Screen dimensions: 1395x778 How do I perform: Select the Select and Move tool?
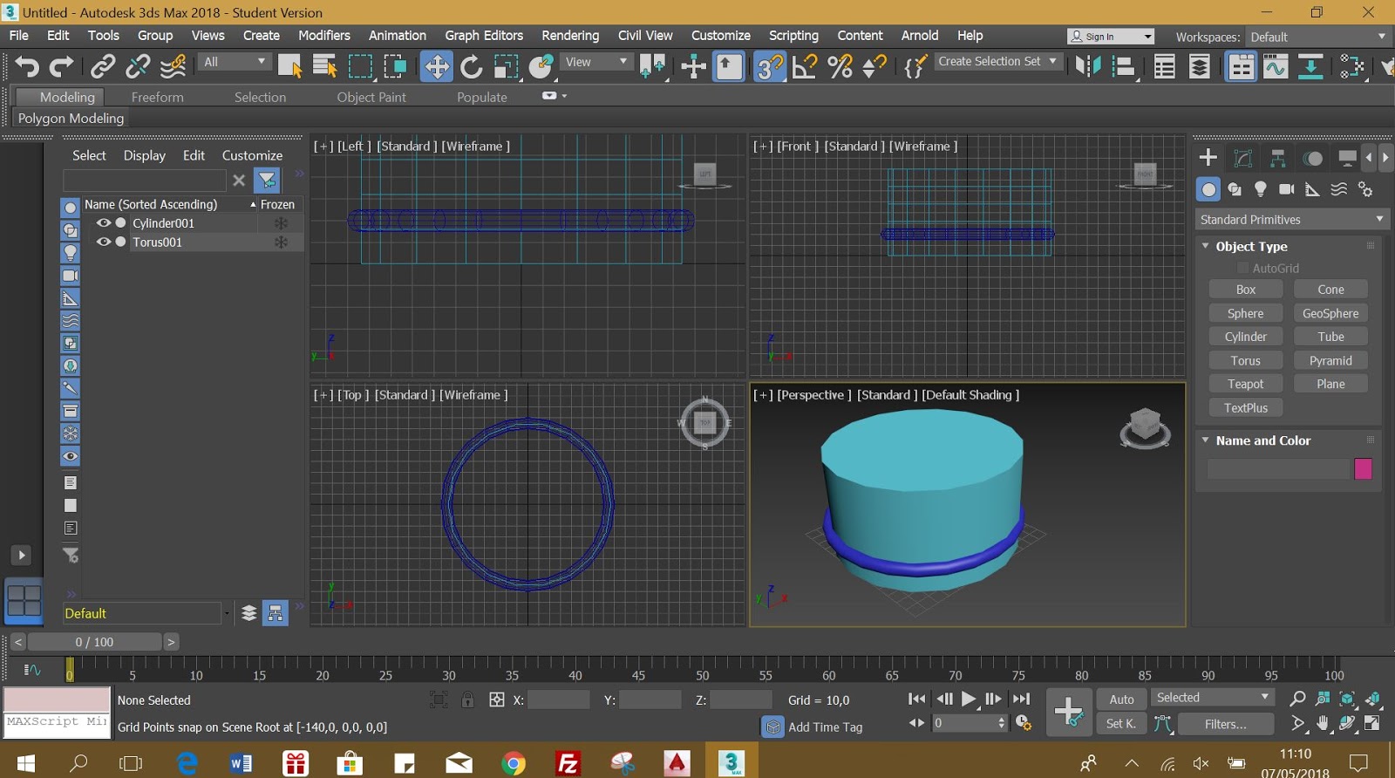coord(436,66)
